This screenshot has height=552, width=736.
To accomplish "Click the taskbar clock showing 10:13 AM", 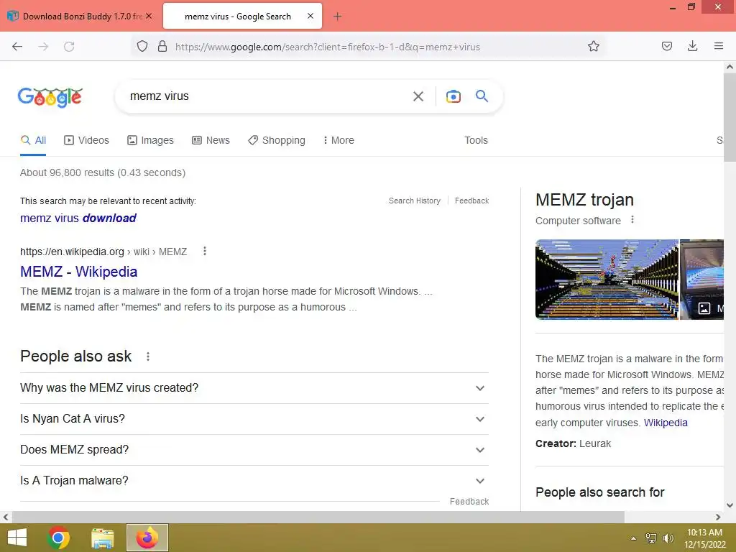I will point(704,538).
